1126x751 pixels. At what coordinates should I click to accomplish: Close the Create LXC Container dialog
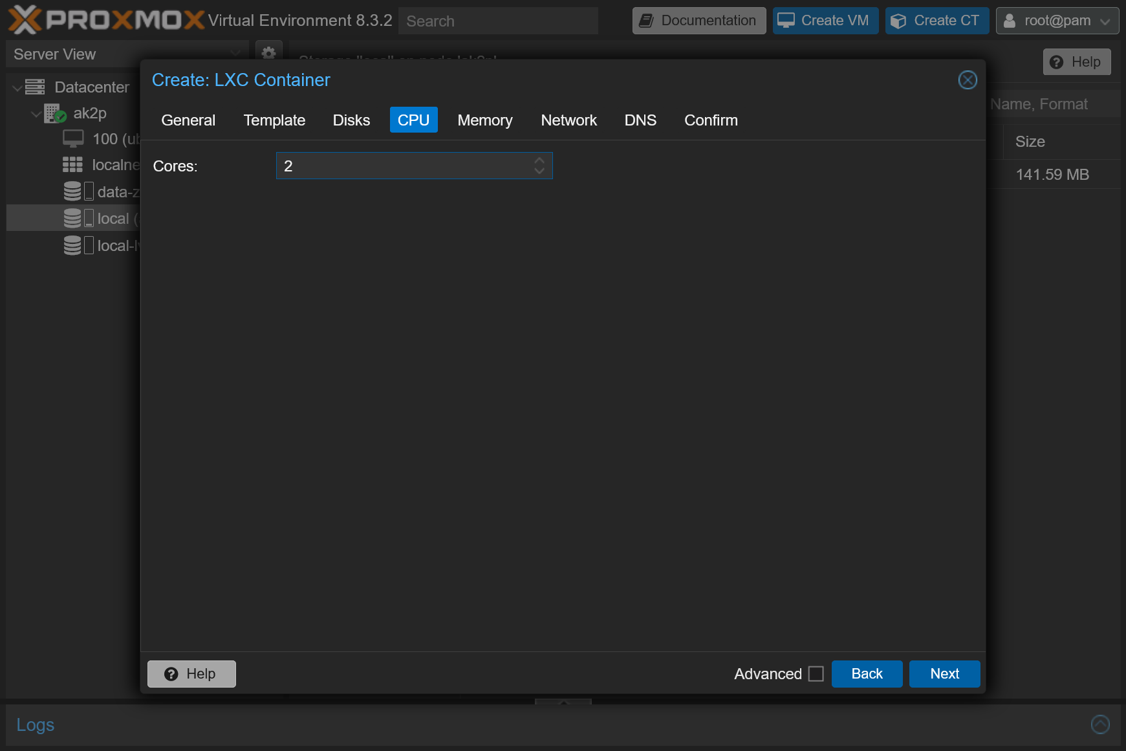tap(967, 80)
